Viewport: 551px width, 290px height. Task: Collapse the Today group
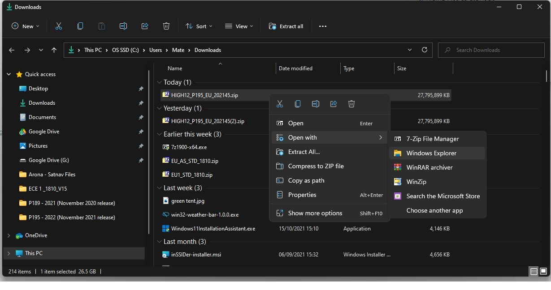(159, 82)
